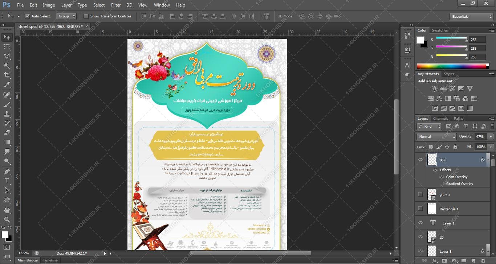Screen dimensions: 496x264
Task: Open the Window menu
Action: tap(162, 5)
